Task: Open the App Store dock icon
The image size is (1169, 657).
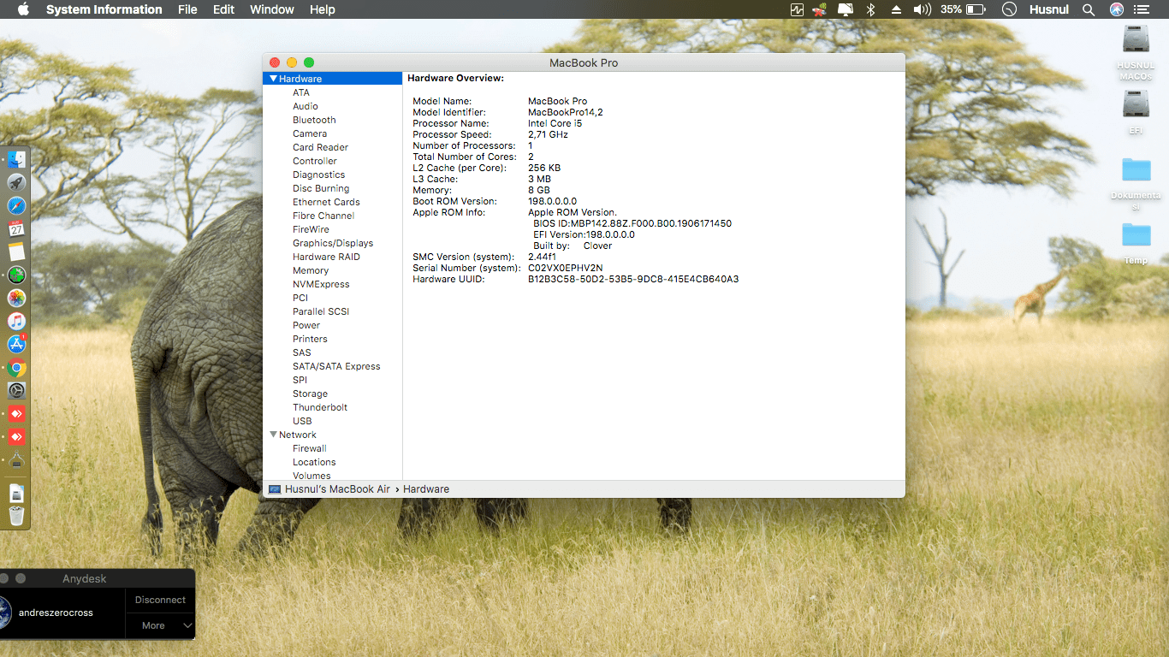Action: [15, 344]
